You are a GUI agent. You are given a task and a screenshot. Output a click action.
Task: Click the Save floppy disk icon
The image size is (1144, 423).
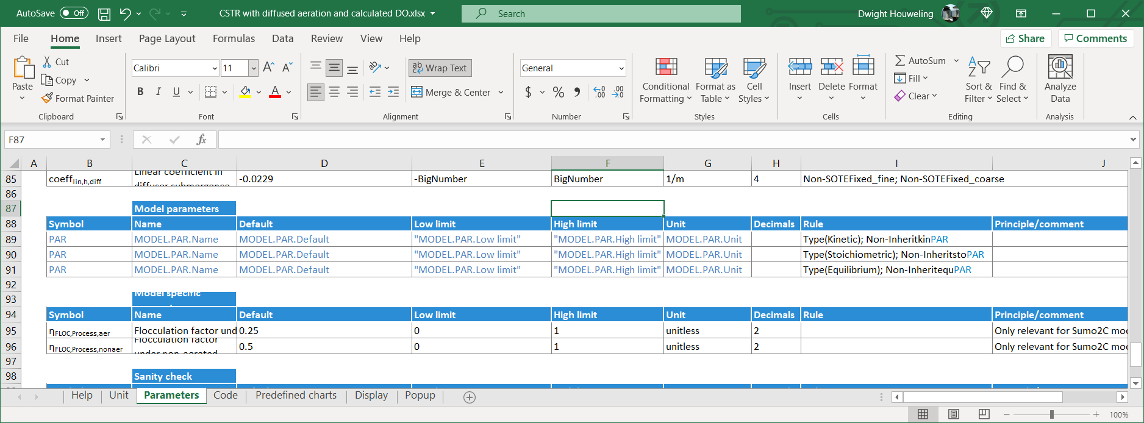coord(104,13)
